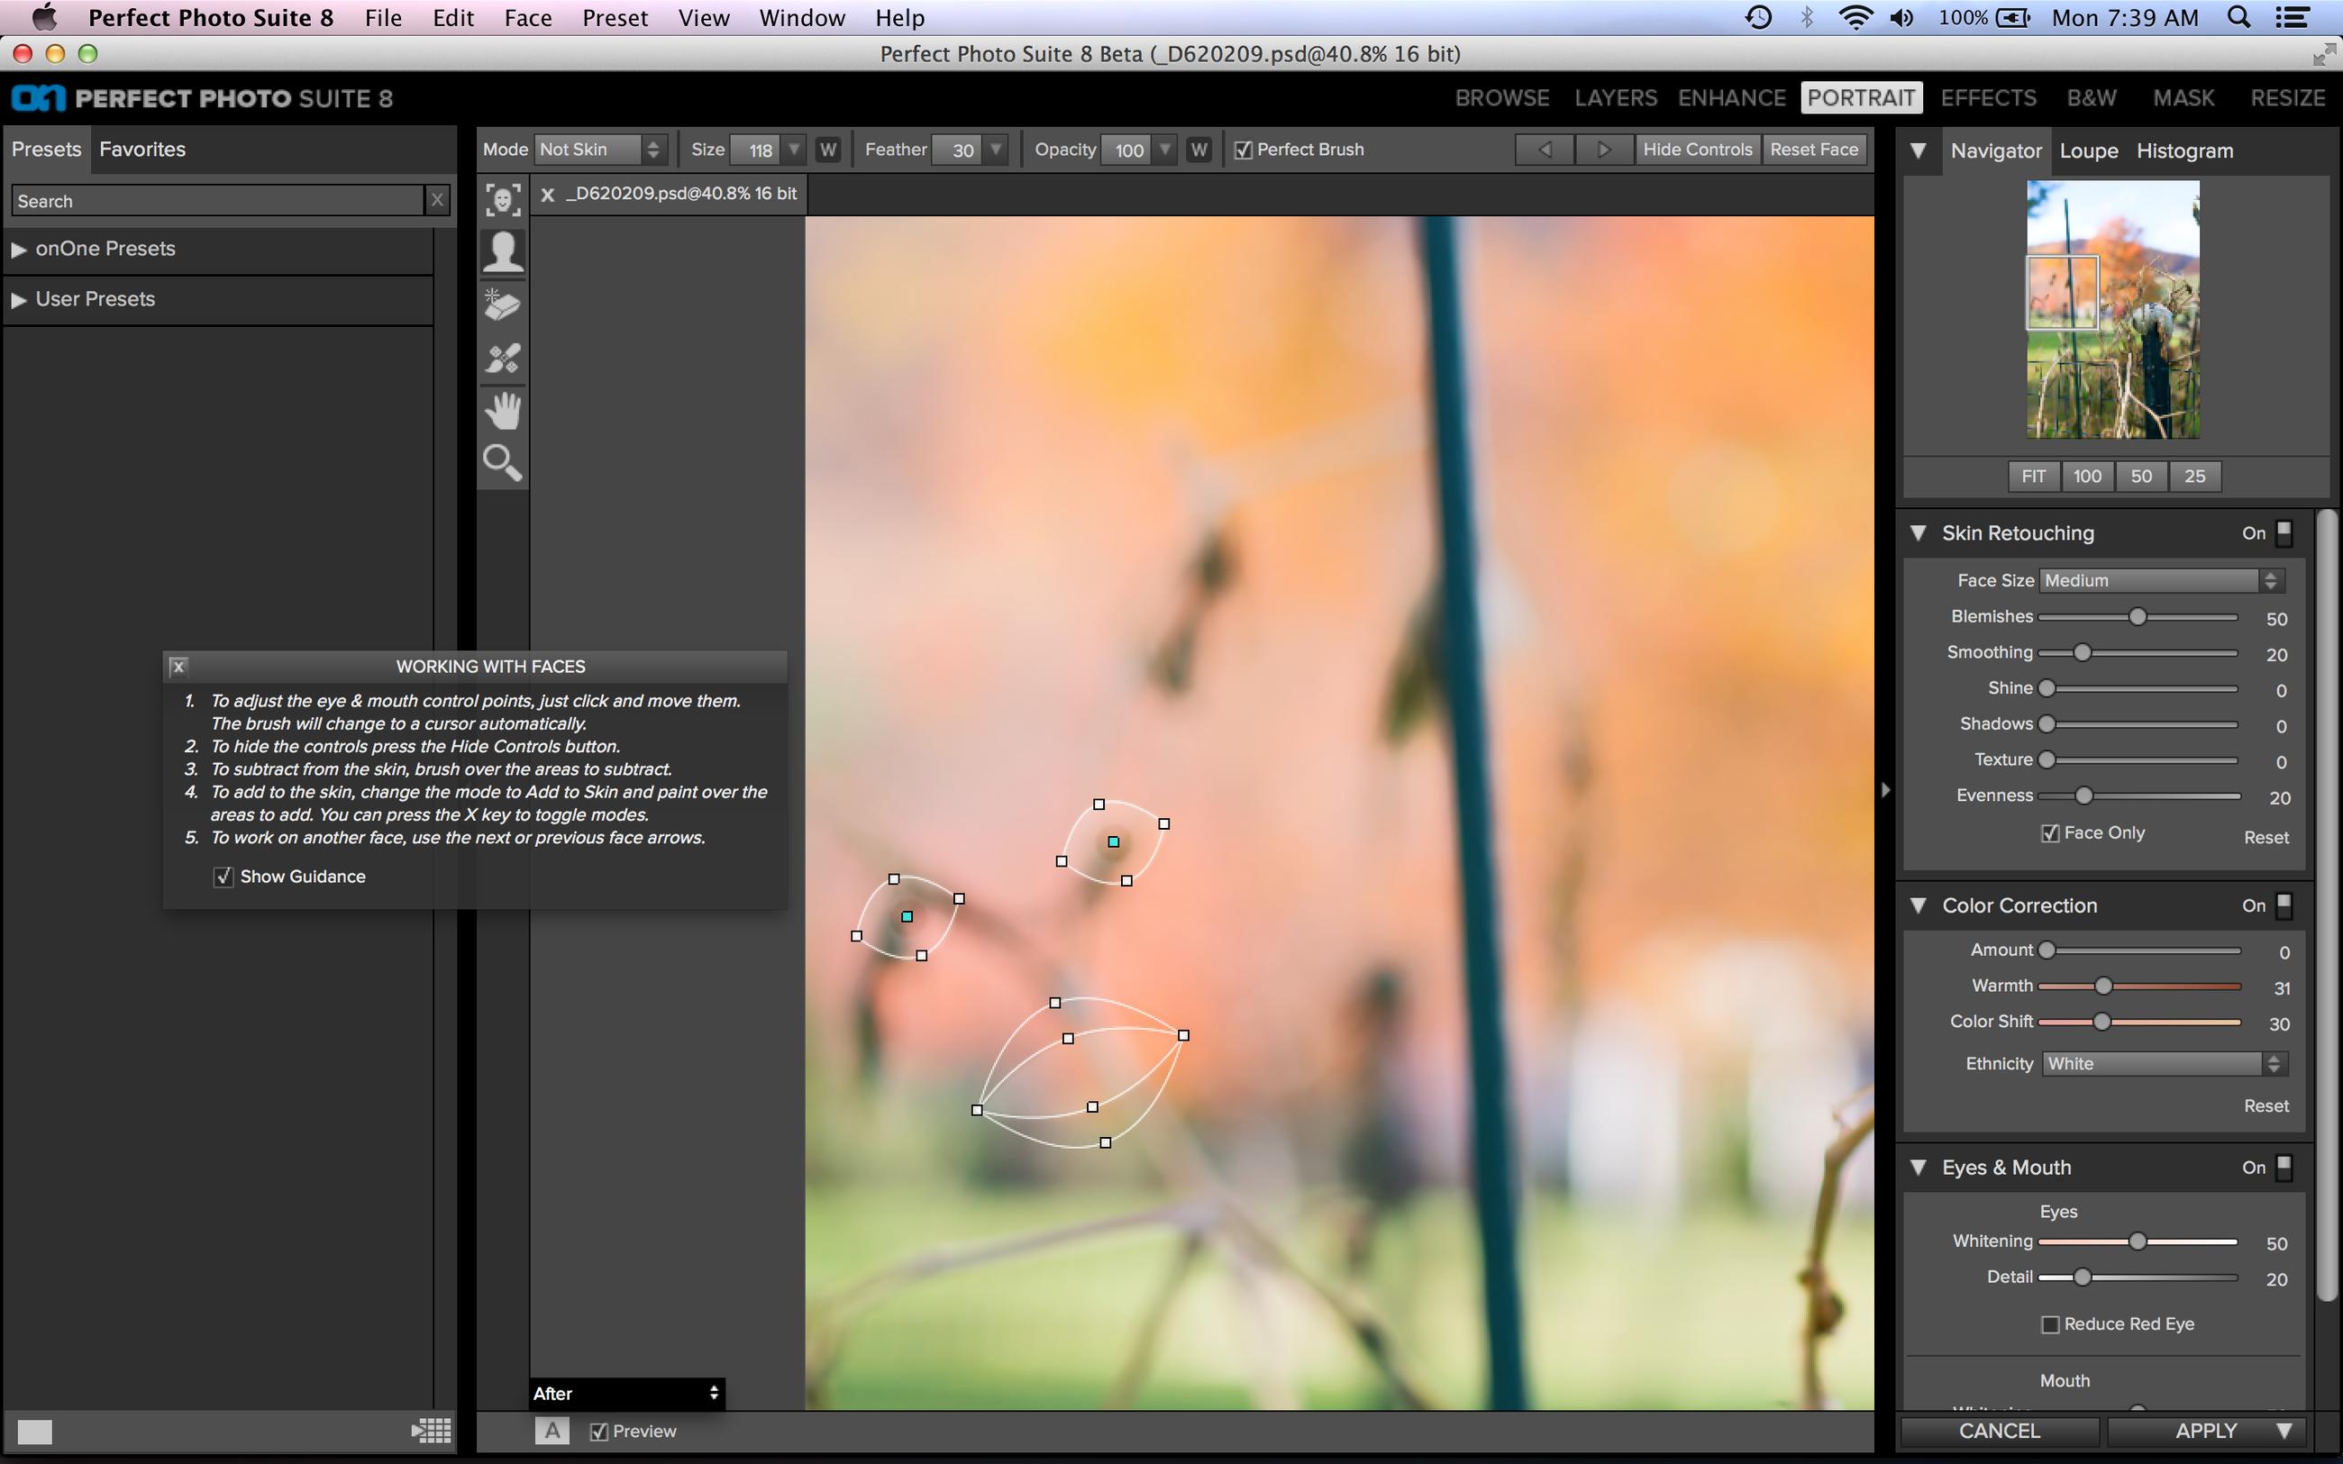Select the Hand pan tool

pos(503,411)
